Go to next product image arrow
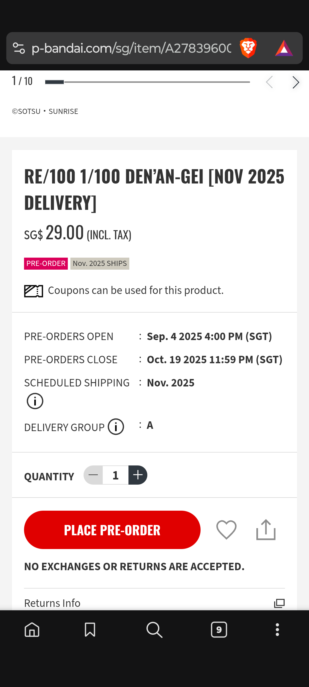 (x=296, y=82)
